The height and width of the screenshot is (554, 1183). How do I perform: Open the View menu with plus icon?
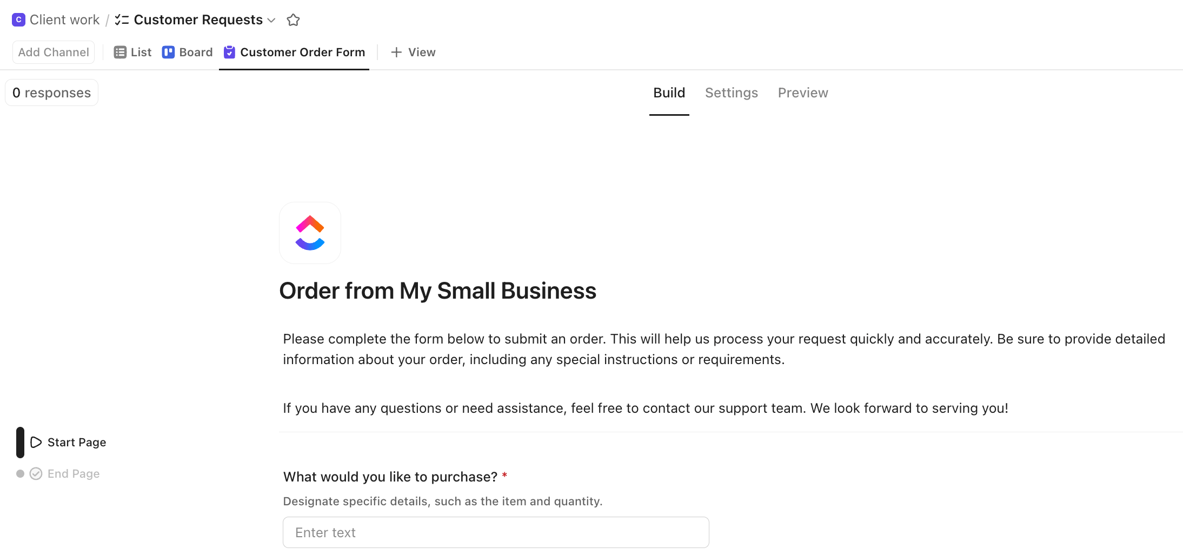pyautogui.click(x=413, y=52)
